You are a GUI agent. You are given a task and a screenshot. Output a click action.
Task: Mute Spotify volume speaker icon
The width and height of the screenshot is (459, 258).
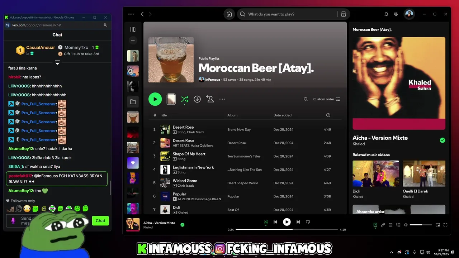tap(406, 225)
